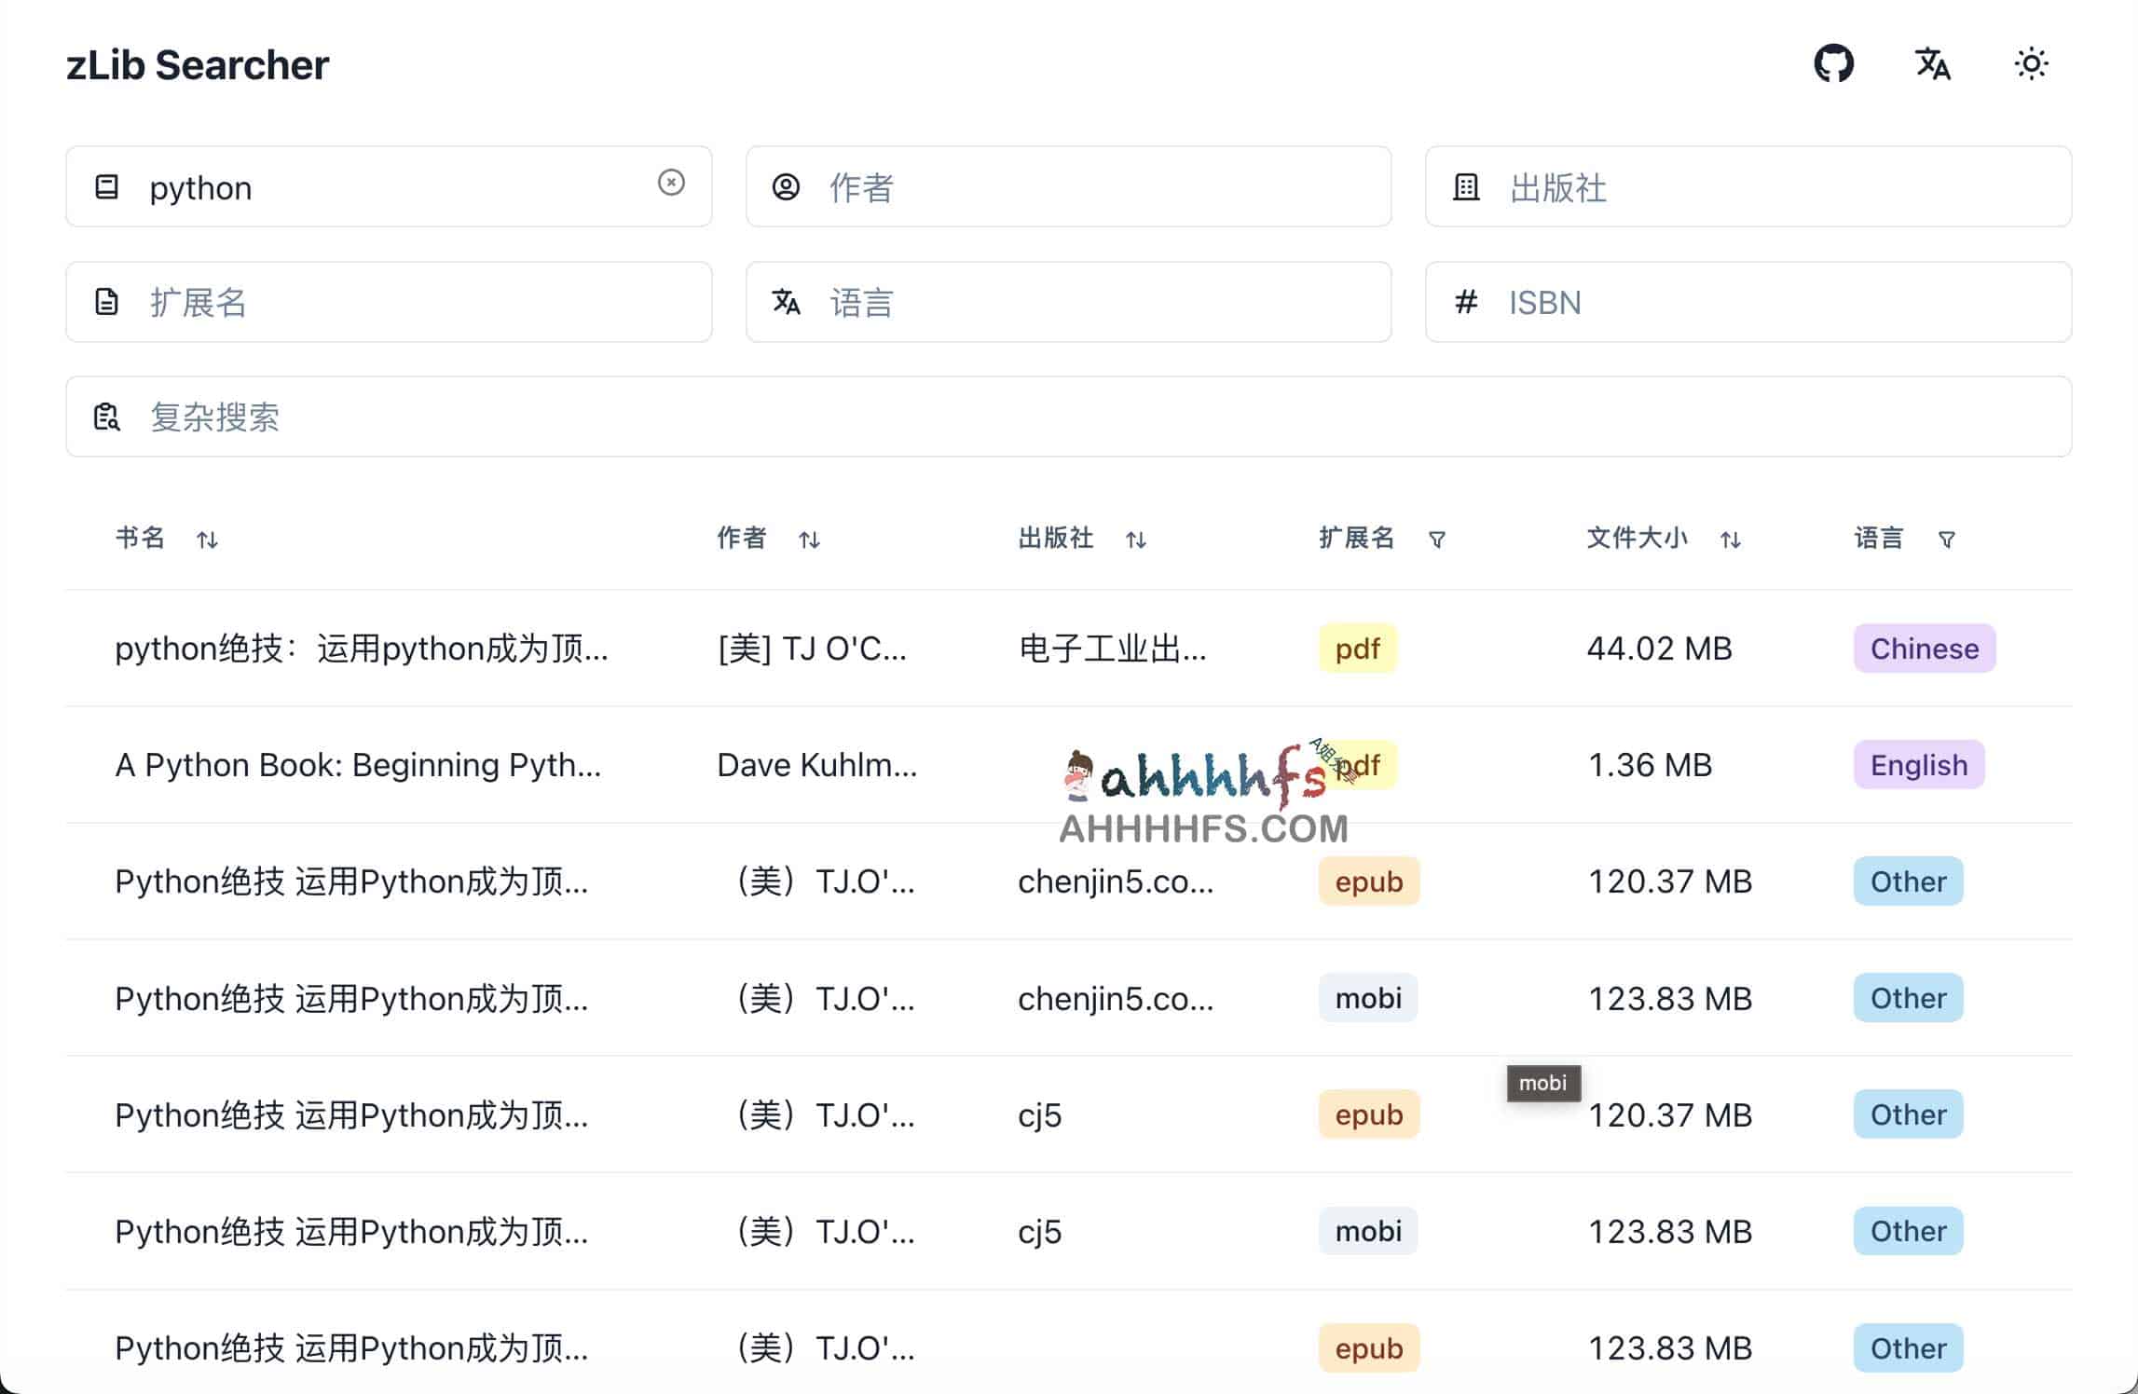Open the 语言 column filter
The image size is (2138, 1394).
coord(1945,540)
